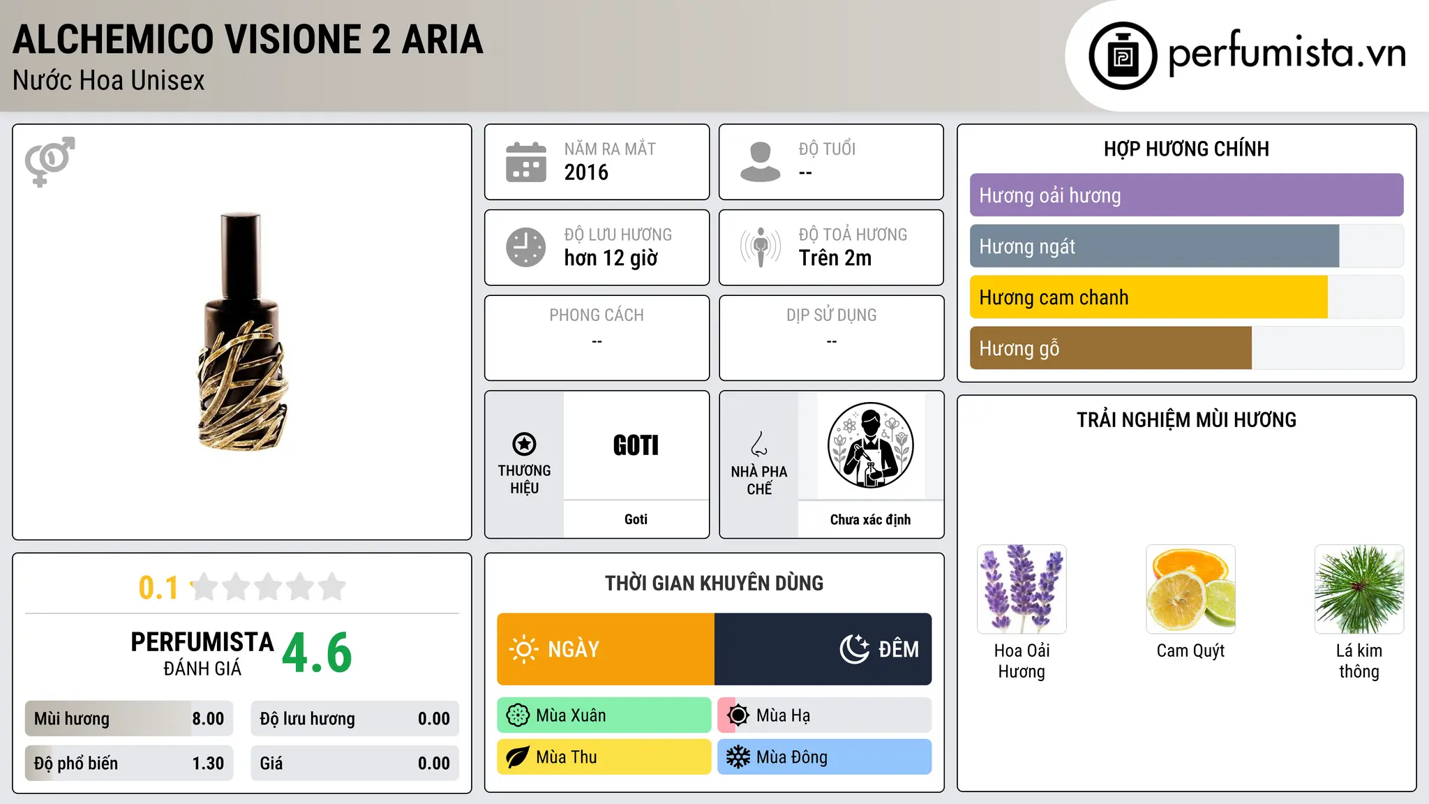Image resolution: width=1429 pixels, height=804 pixels.
Task: Click the Độ lưu hương 0.00 score bar
Action: point(355,719)
